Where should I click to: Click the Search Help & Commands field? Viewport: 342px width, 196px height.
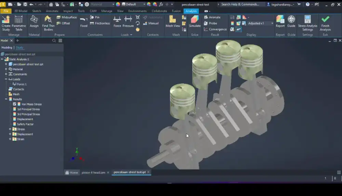[x=240, y=4]
